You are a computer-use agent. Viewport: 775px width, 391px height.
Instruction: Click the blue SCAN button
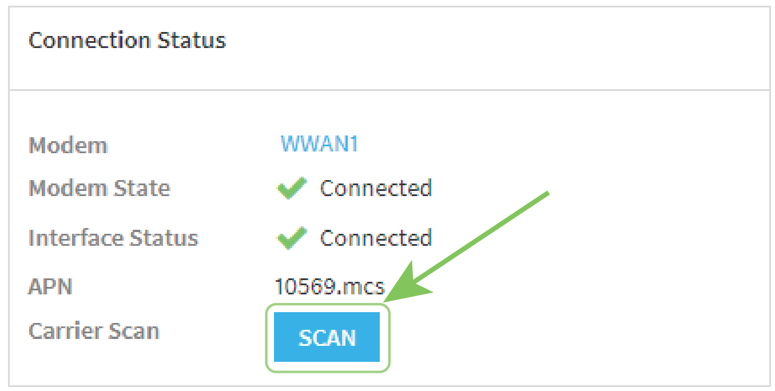[x=327, y=337]
